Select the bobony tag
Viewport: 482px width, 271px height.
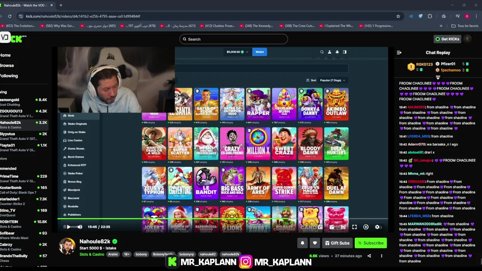[x=141, y=254]
